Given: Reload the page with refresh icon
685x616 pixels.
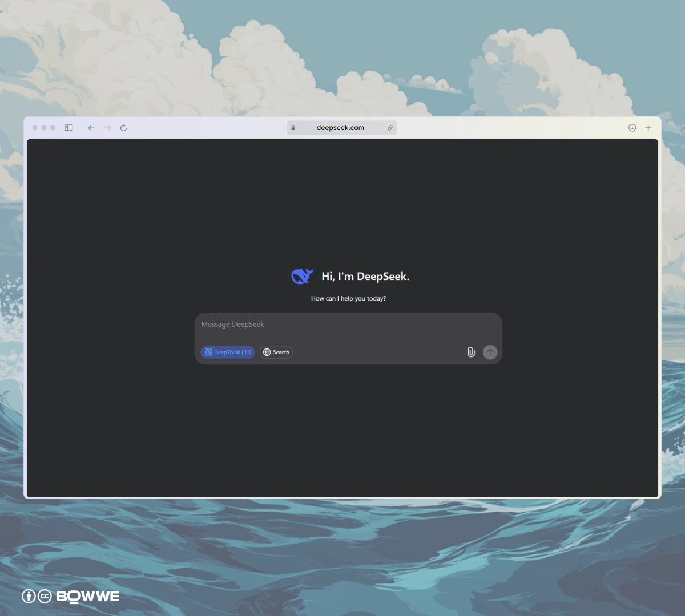Looking at the screenshot, I should pyautogui.click(x=123, y=128).
